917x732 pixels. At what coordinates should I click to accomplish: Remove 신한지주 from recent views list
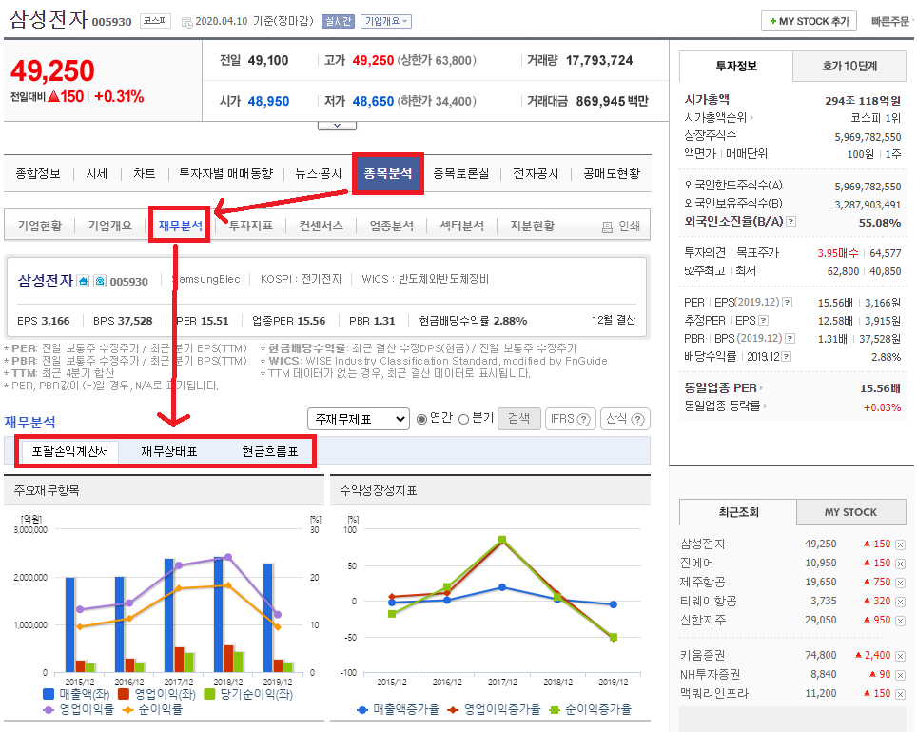[x=900, y=621]
